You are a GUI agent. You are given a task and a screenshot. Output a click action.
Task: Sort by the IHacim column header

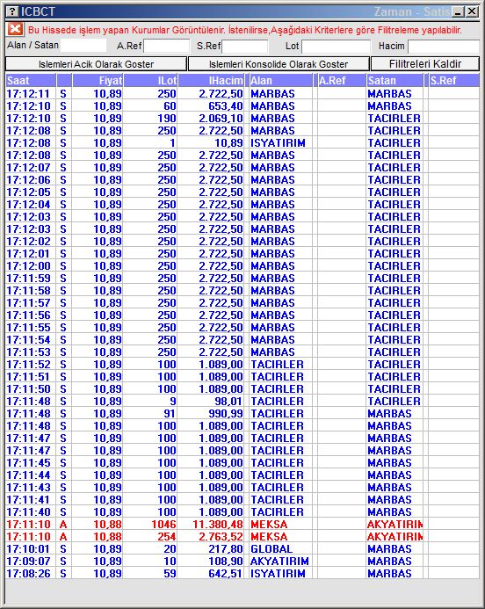coord(211,80)
